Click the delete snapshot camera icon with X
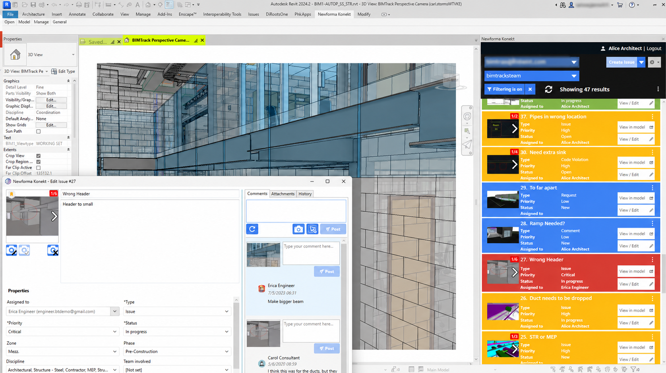 (53, 250)
